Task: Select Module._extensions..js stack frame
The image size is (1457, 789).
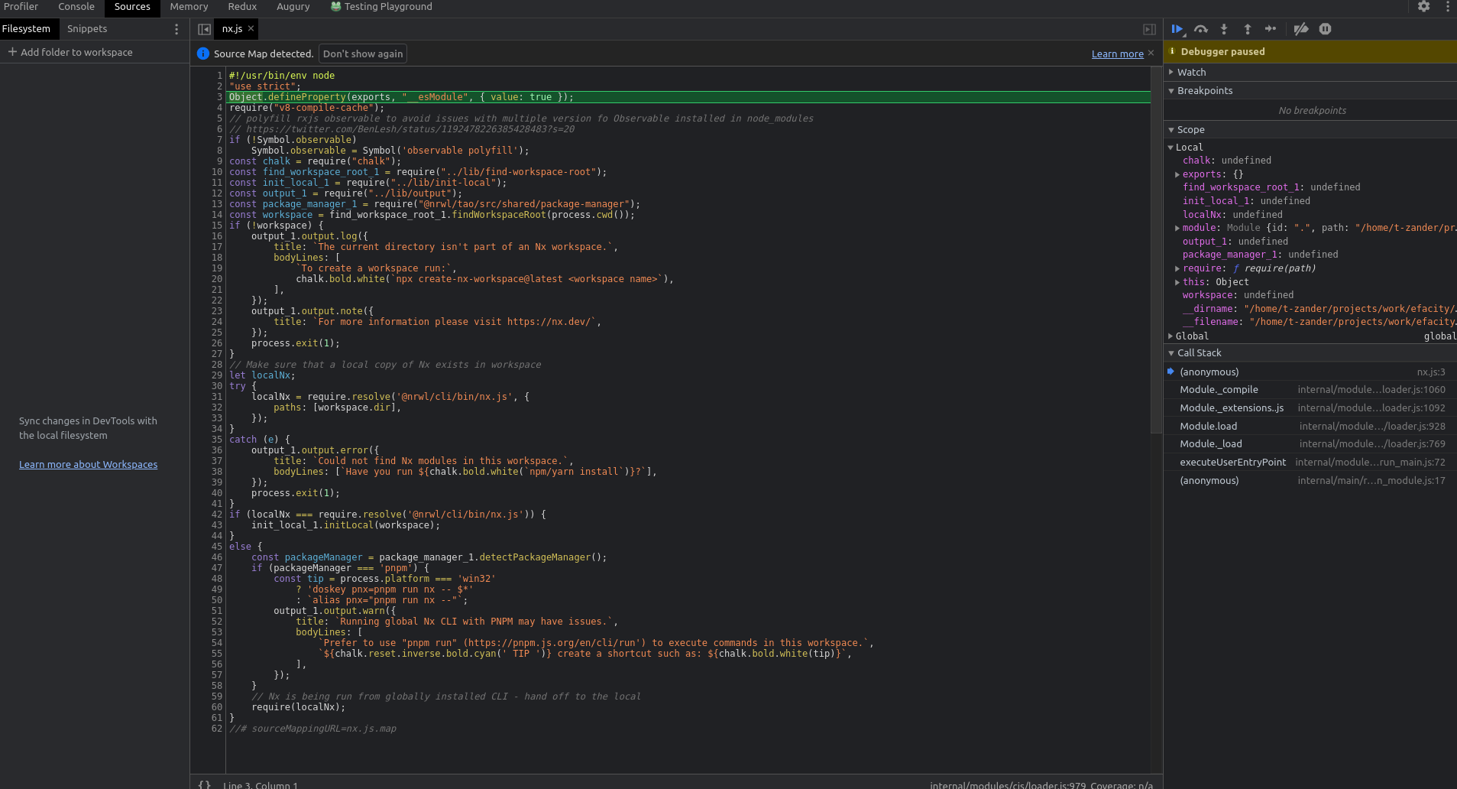Action: coord(1310,408)
